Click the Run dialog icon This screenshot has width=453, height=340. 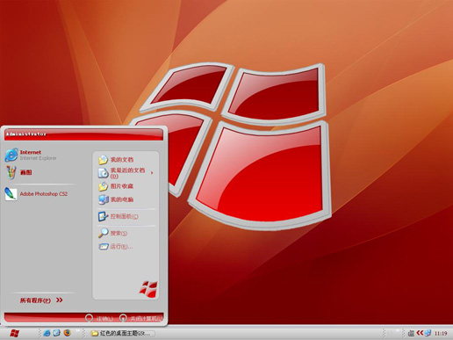coord(104,247)
